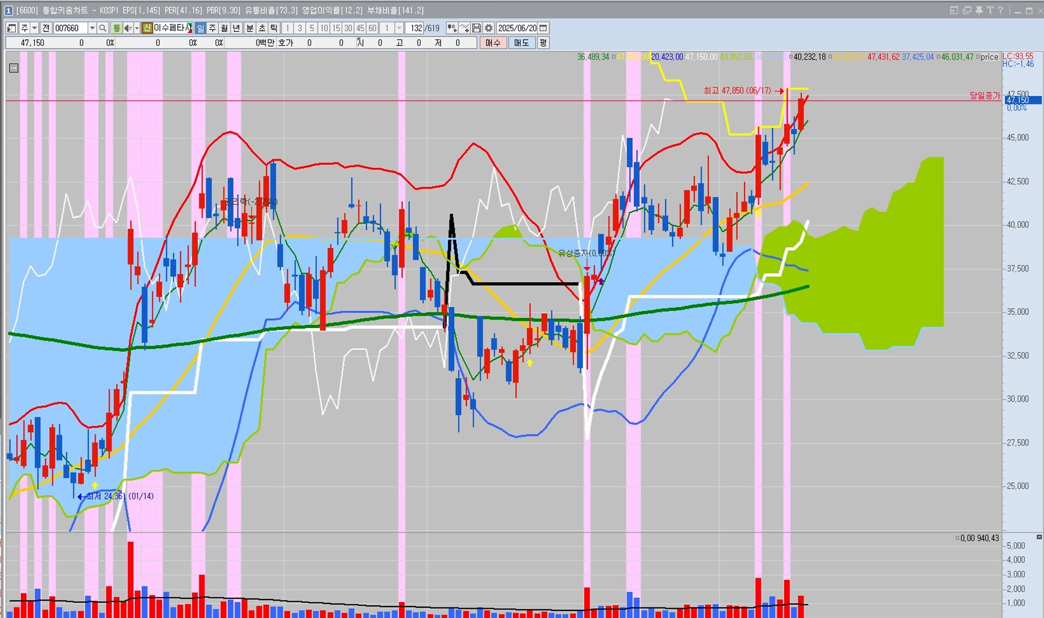Select the tick (틱) period tab
Image resolution: width=1044 pixels, height=618 pixels.
[274, 28]
